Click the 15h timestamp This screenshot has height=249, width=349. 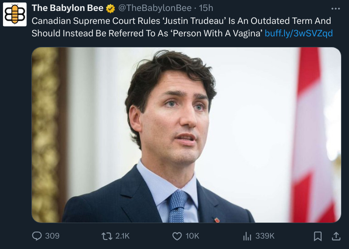pyautogui.click(x=206, y=8)
